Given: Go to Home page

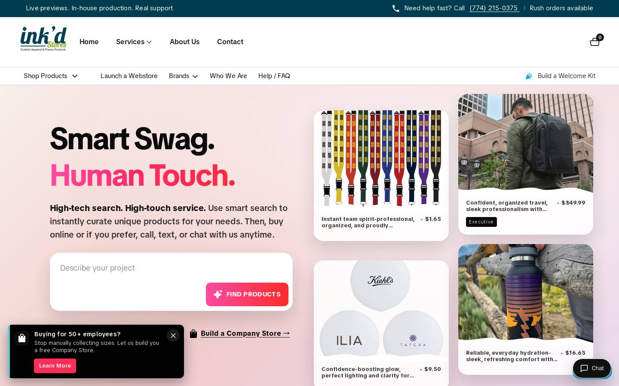Looking at the screenshot, I should tap(89, 42).
